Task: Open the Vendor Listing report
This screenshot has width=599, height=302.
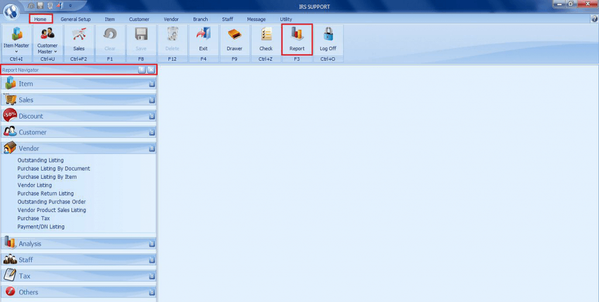Action: (35, 185)
